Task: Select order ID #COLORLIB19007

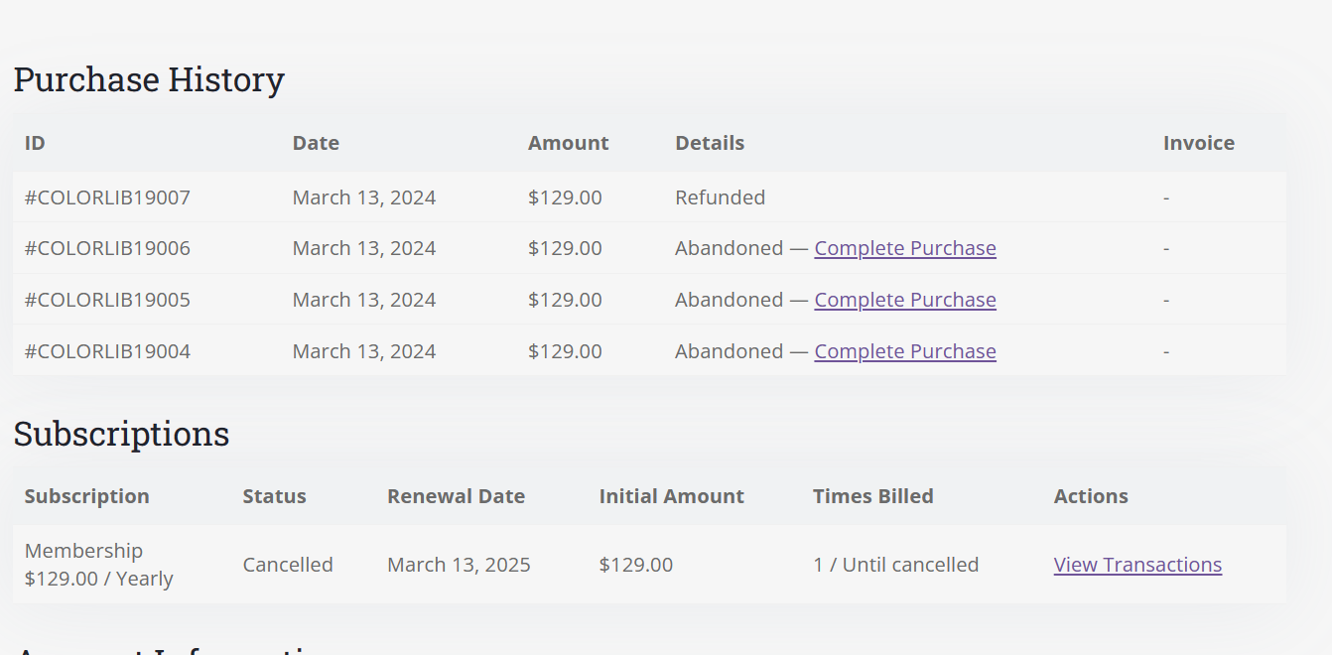Action: [107, 197]
